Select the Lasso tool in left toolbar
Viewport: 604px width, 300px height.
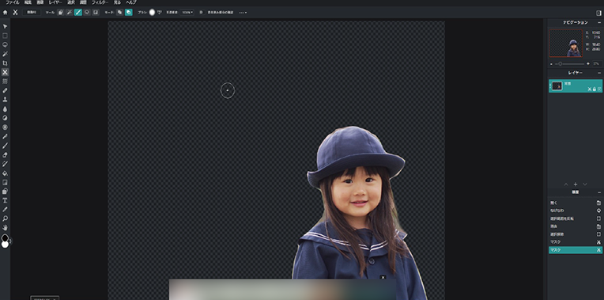(5, 45)
